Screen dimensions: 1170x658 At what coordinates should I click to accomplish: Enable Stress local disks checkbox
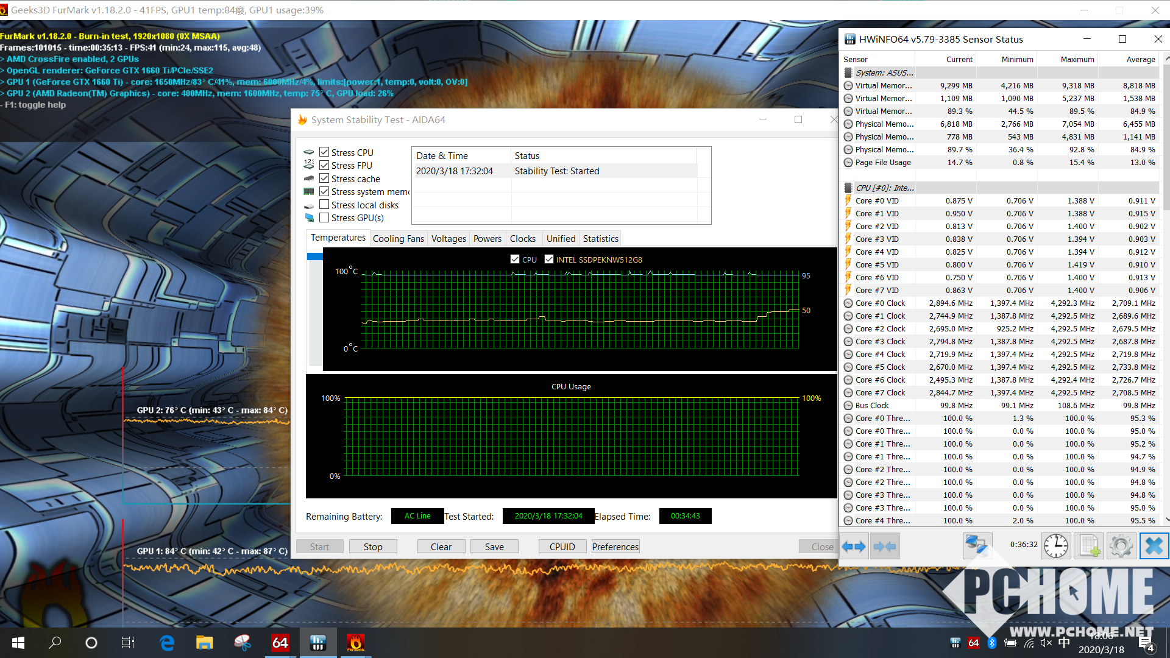point(324,205)
